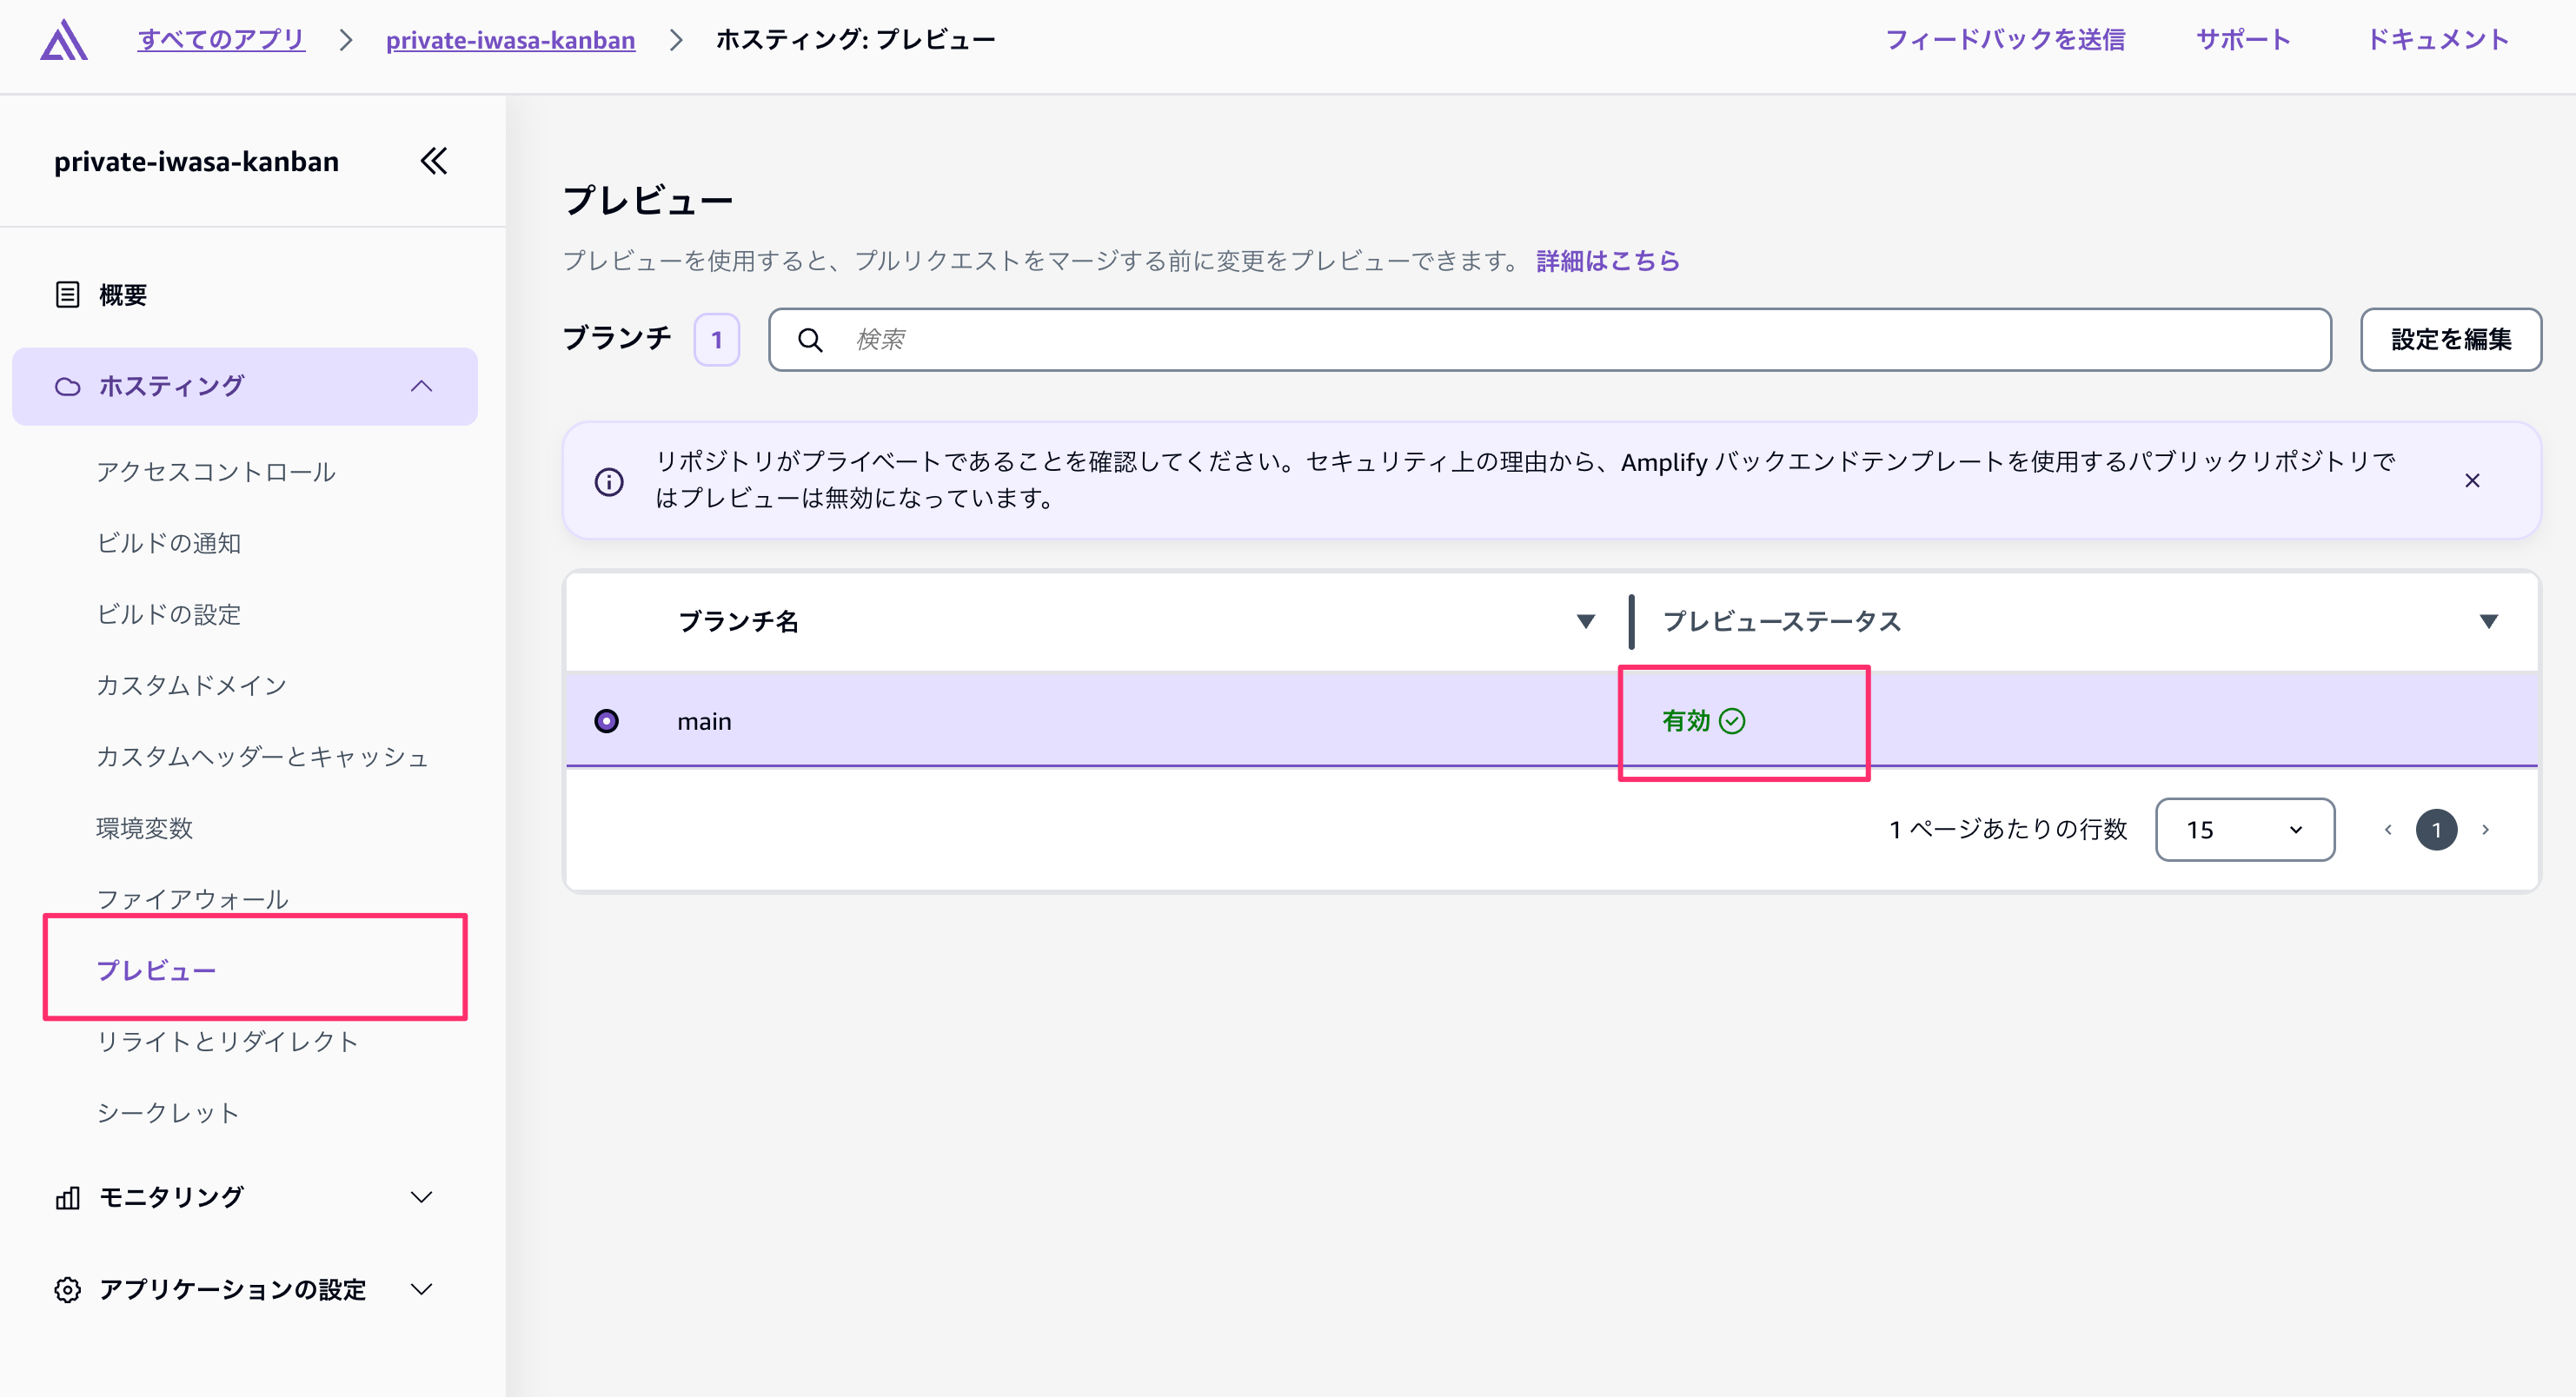Viewport: 2576px width, 1397px height.
Task: Click the main branch name cell
Action: pyautogui.click(x=704, y=720)
